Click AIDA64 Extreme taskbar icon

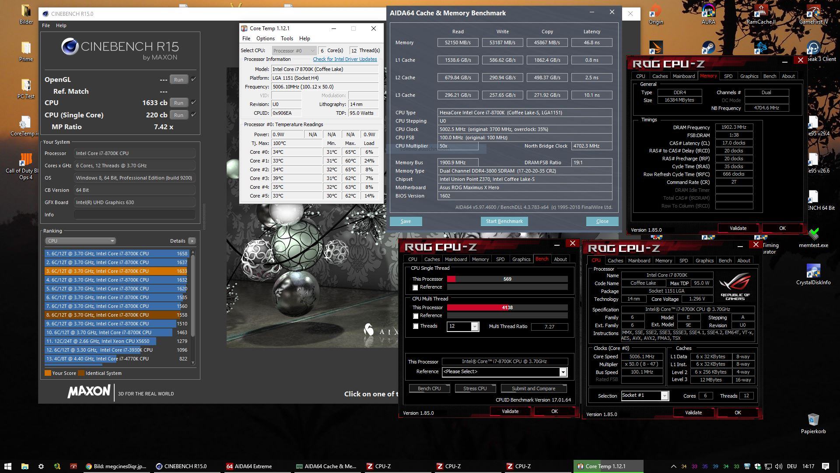pos(249,466)
